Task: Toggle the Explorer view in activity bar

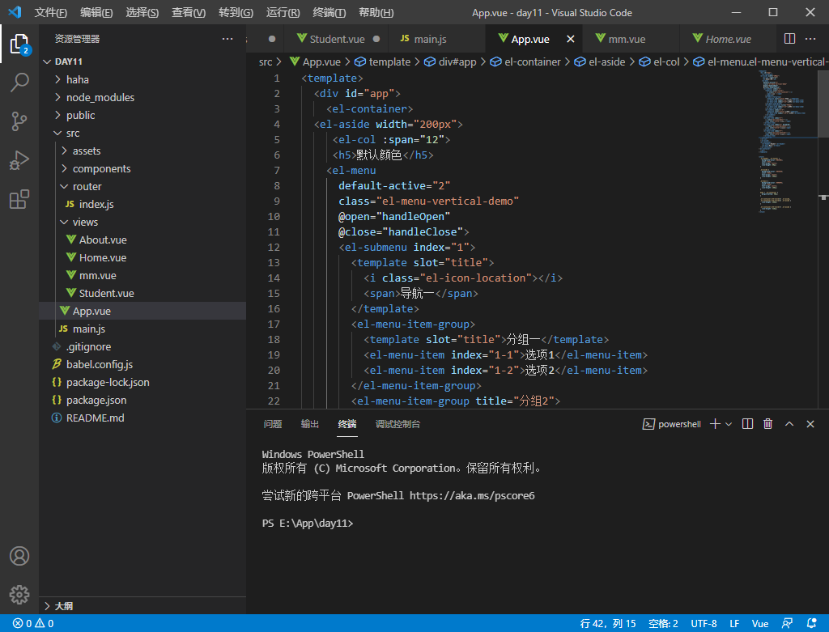Action: (x=19, y=43)
